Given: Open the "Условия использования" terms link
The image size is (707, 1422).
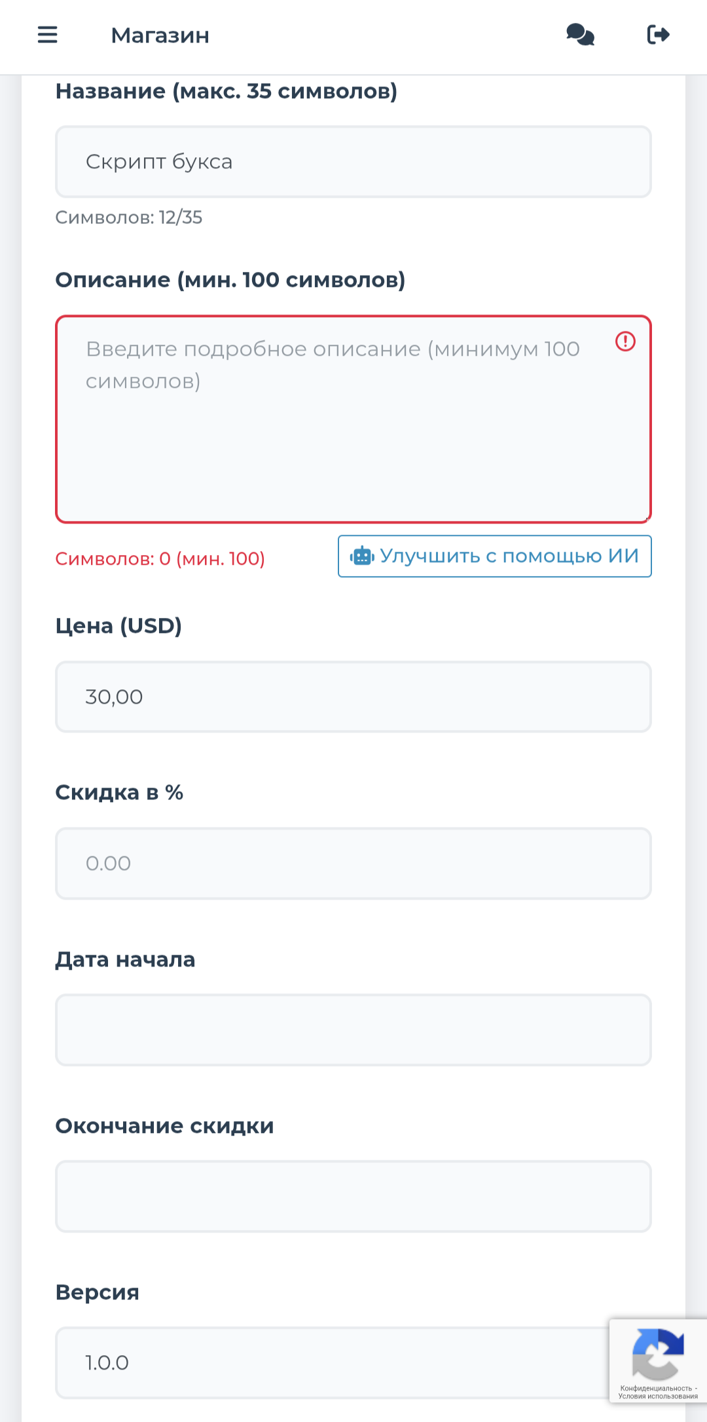Looking at the screenshot, I should pyautogui.click(x=657, y=1396).
